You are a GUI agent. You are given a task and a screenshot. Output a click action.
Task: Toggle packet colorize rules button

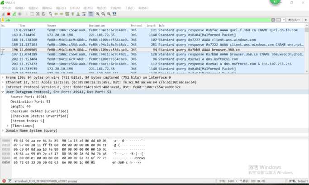click(90, 14)
